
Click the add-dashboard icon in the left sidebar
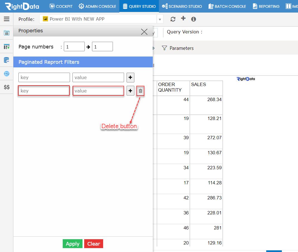click(7, 46)
